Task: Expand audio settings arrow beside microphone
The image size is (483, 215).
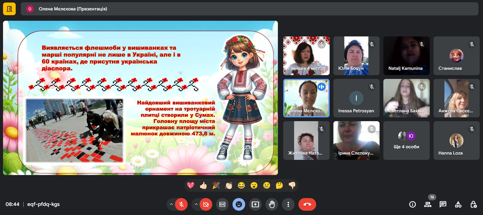Action: [x=171, y=204]
